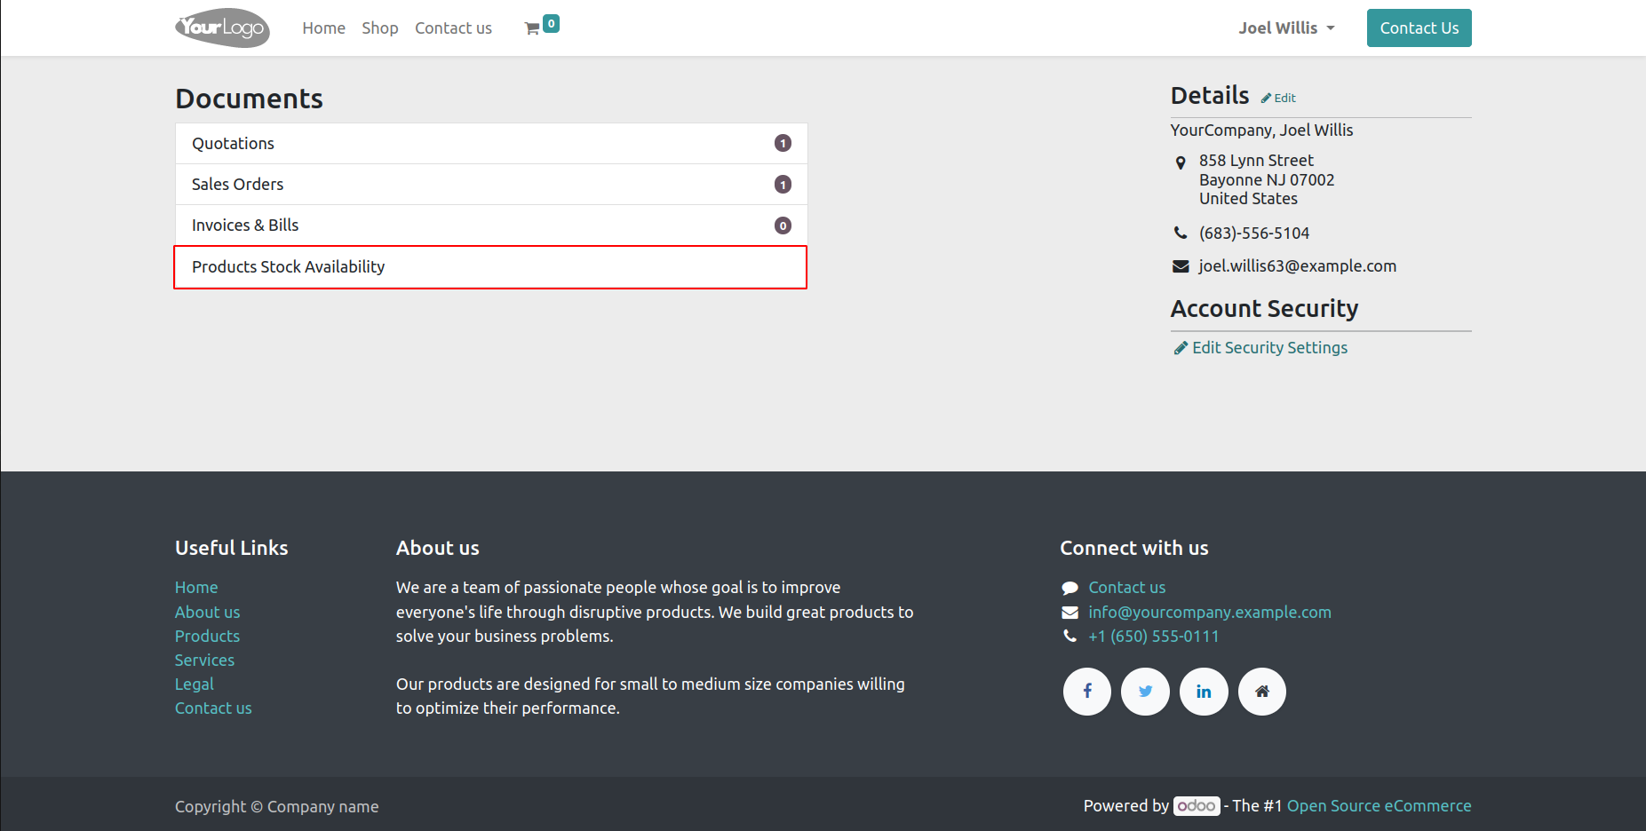Open the Legal footer link
Viewport: 1646px width, 831px height.
[194, 685]
